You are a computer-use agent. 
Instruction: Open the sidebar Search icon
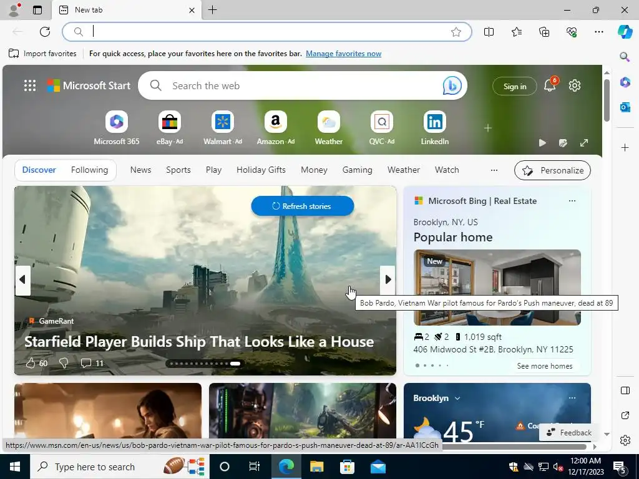[625, 57]
